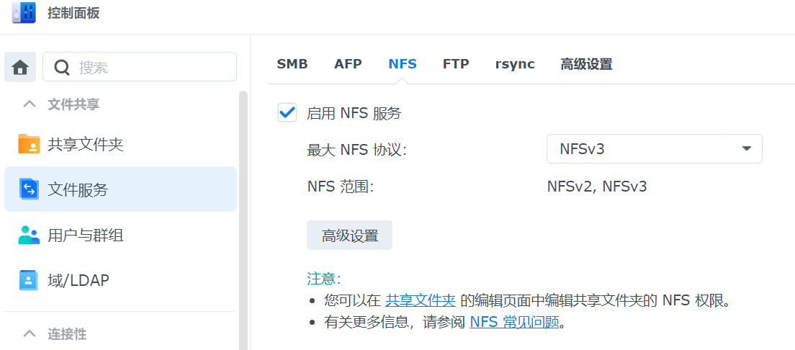Follow the 共享文件夹 link in notes

click(x=421, y=300)
